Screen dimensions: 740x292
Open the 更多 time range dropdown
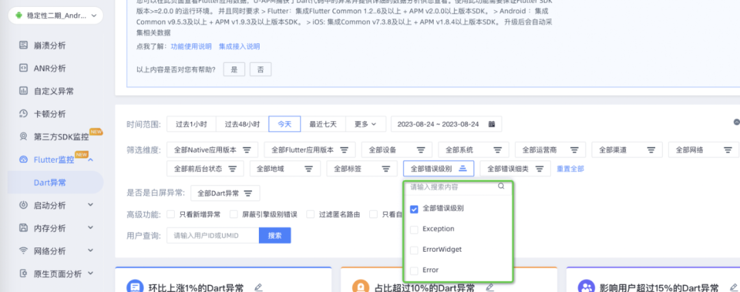point(366,124)
